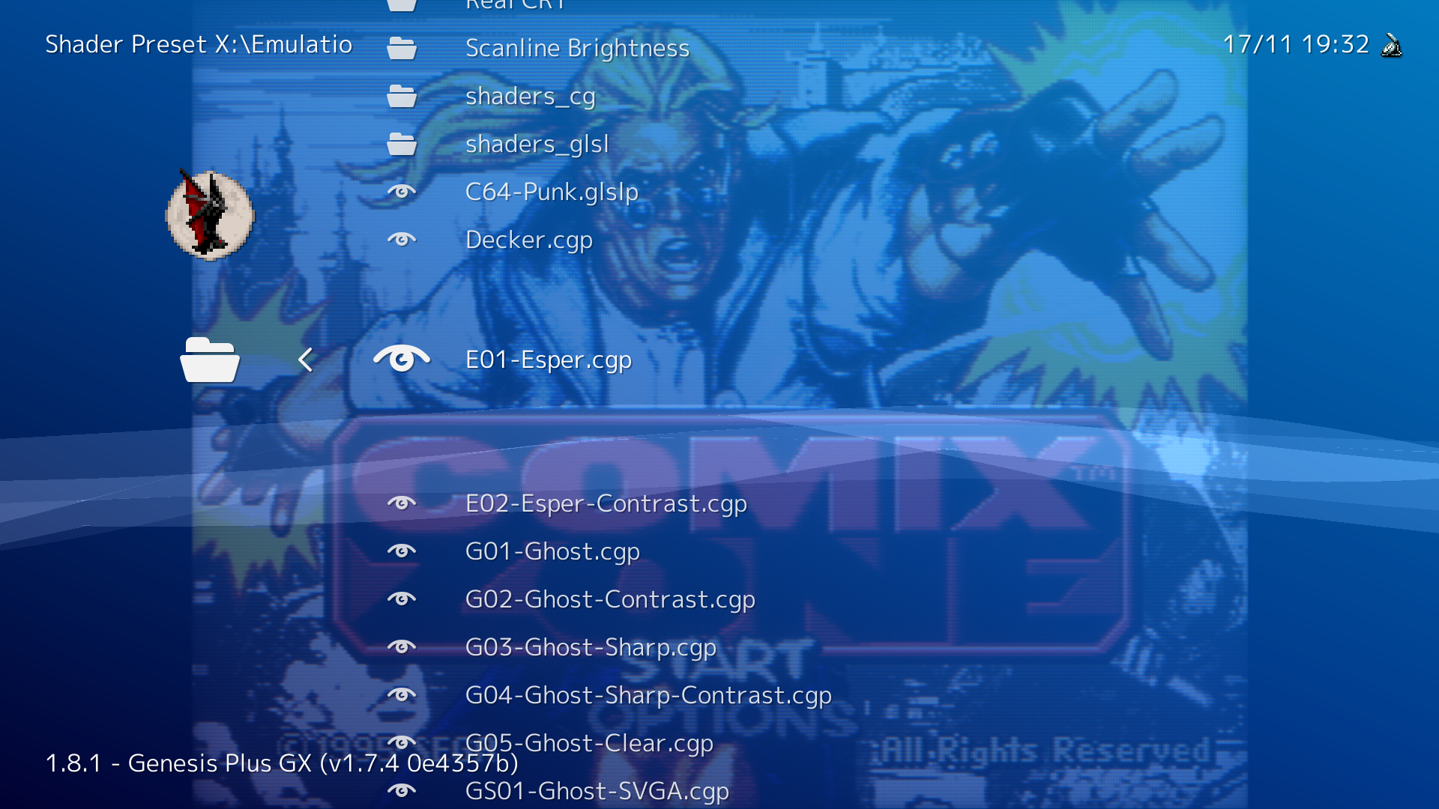Go back using the left chevron arrow
The height and width of the screenshot is (809, 1439).
[305, 360]
